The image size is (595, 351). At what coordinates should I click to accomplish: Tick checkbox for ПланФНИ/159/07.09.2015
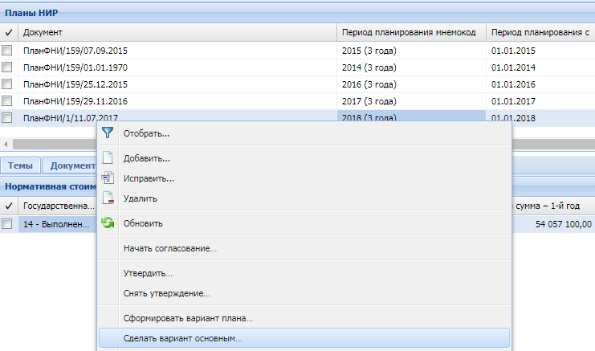click(7, 50)
